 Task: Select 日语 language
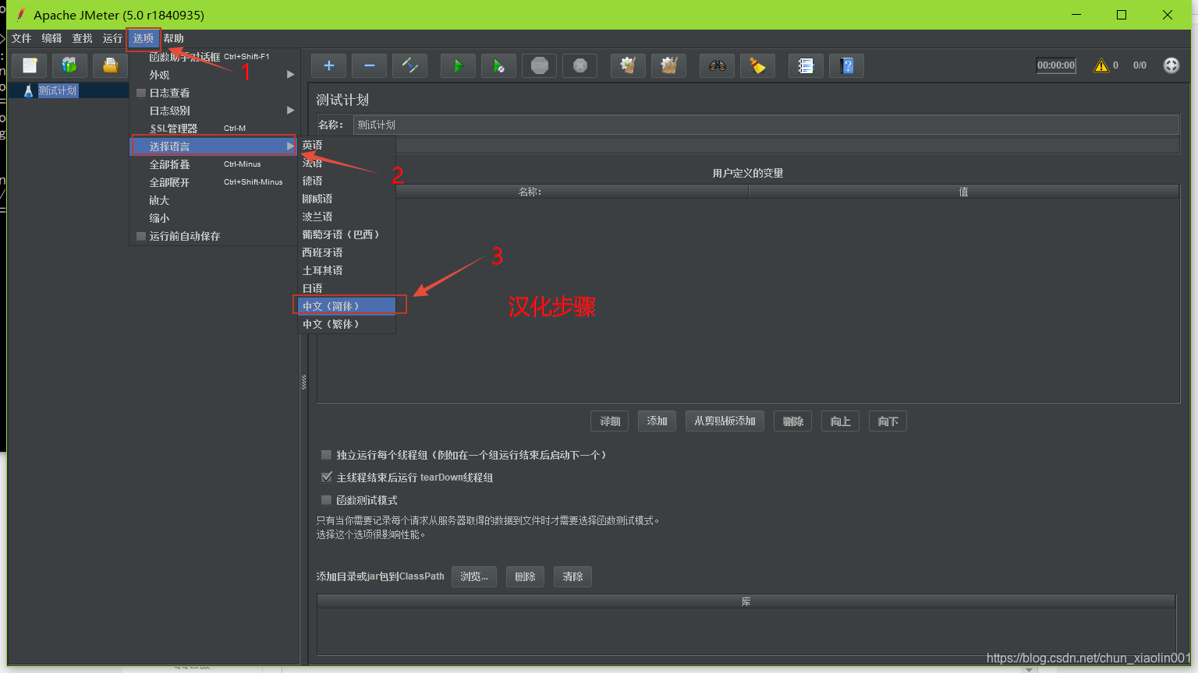pos(347,288)
